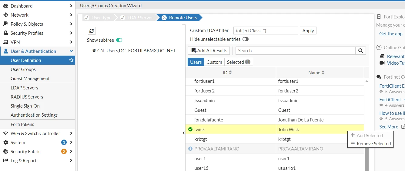Focus the Custom LDAP filter field
The height and width of the screenshot is (171, 405).
pos(266,31)
